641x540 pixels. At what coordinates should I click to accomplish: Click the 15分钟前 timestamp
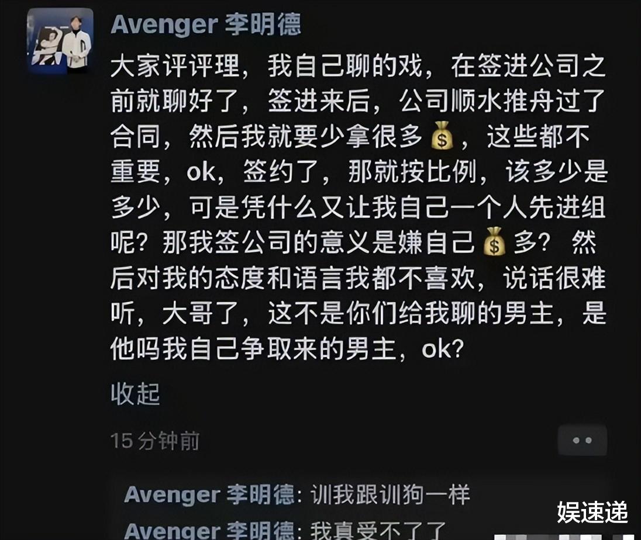point(155,441)
